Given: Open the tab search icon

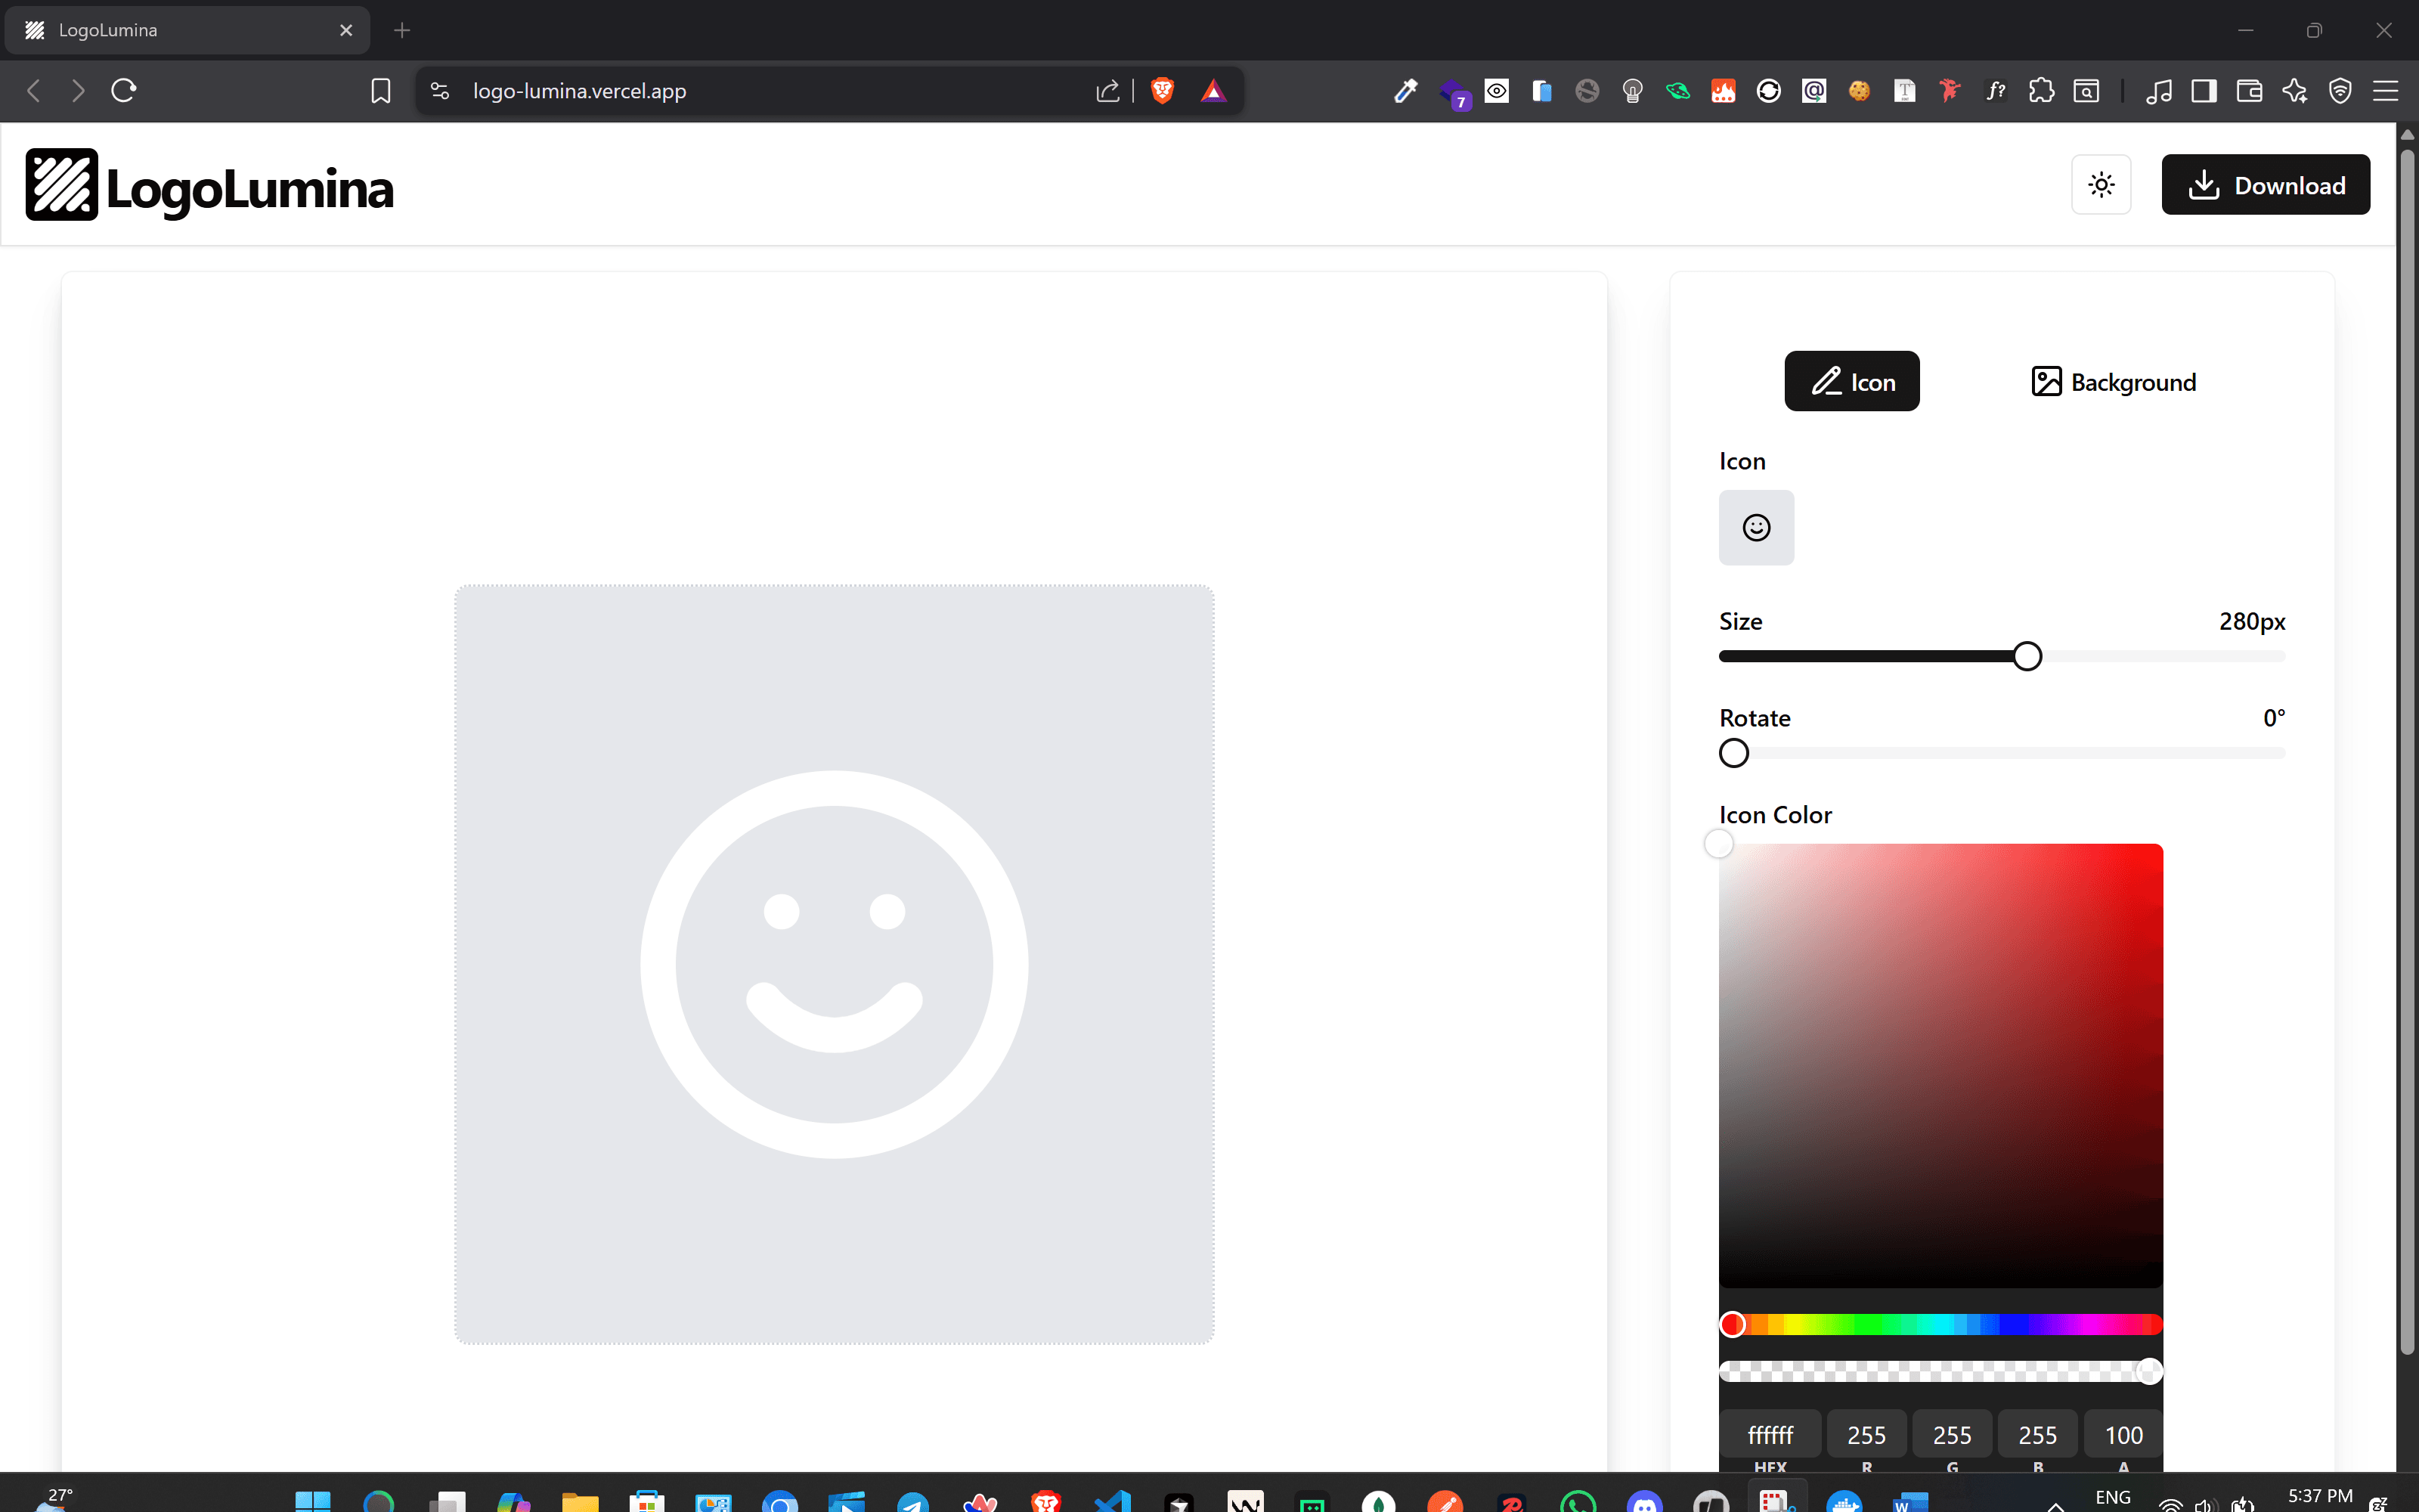Looking at the screenshot, I should [2086, 91].
